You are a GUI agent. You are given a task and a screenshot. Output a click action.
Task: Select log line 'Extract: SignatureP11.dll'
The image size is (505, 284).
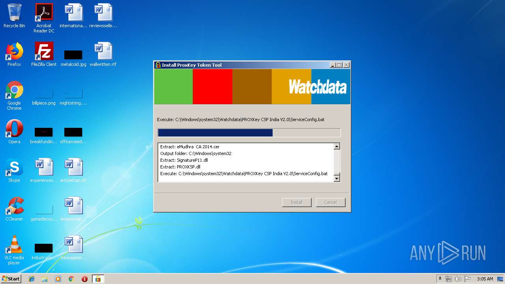(x=184, y=160)
